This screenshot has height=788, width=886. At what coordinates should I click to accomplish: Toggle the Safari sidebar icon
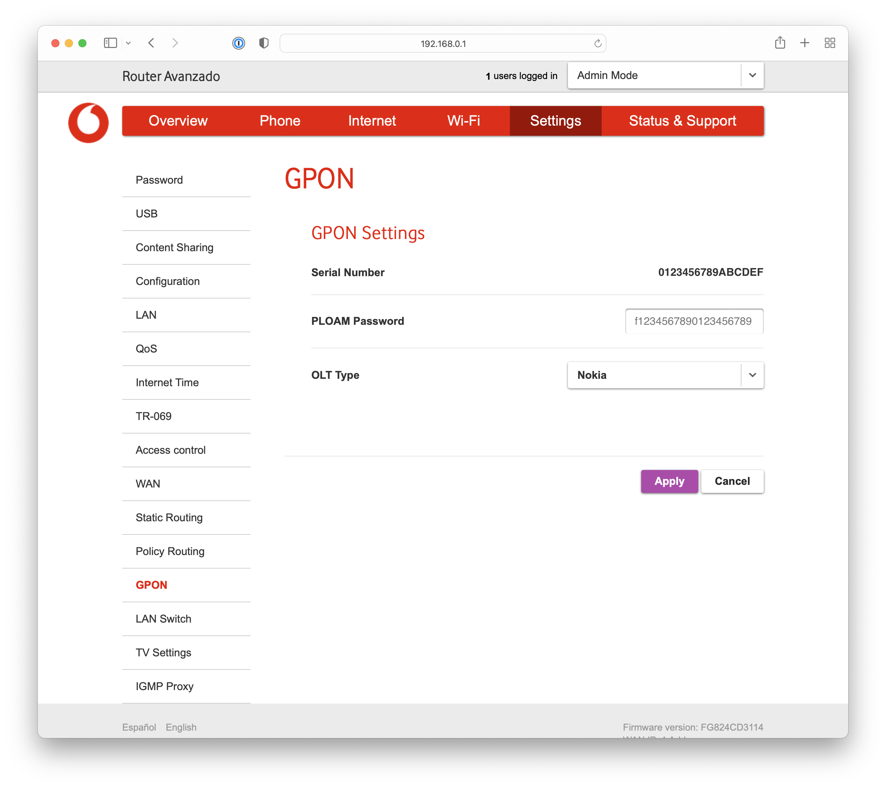tap(110, 43)
